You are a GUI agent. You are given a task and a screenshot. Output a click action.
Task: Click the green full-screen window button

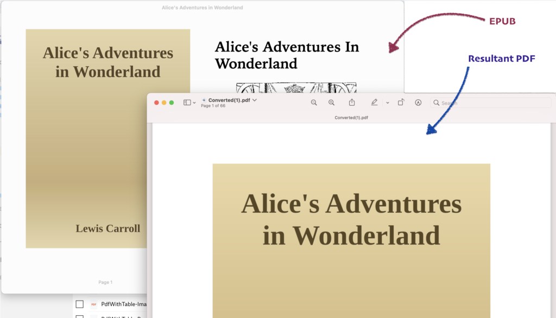[172, 103]
